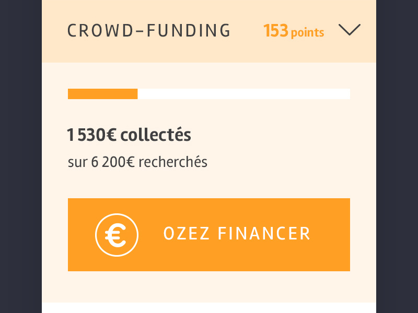Viewport: 418px width, 313px height.
Task: Click the word "FUNDING" in the header
Action: pos(188,31)
